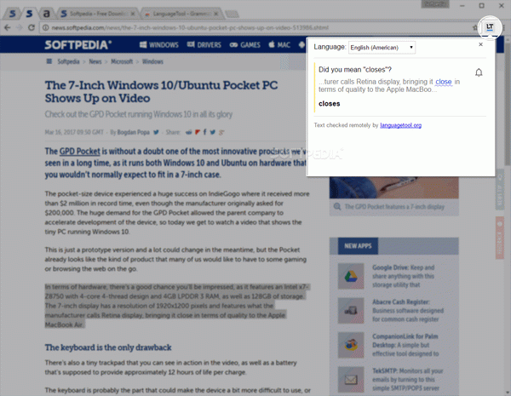Viewport: 511px width, 396px height.
Task: Switch to the first pinned Softpedia tab
Action: [x=12, y=14]
